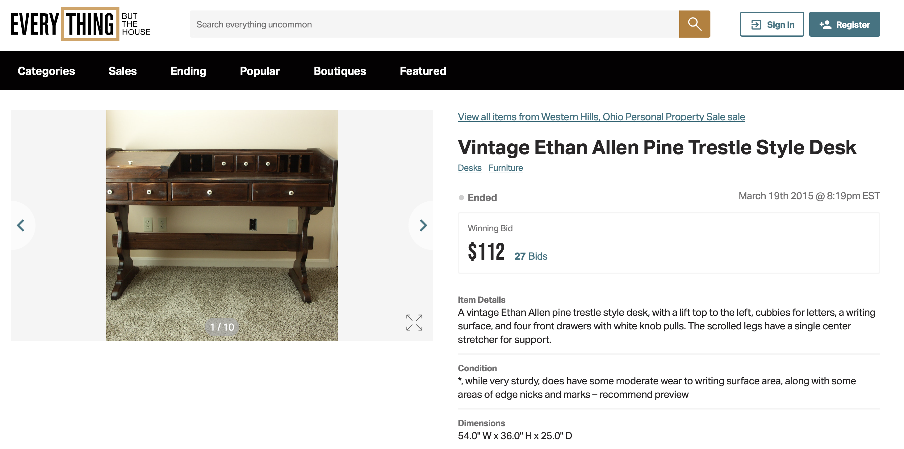Go to the Ending section
This screenshot has width=904, height=449.
tap(188, 71)
